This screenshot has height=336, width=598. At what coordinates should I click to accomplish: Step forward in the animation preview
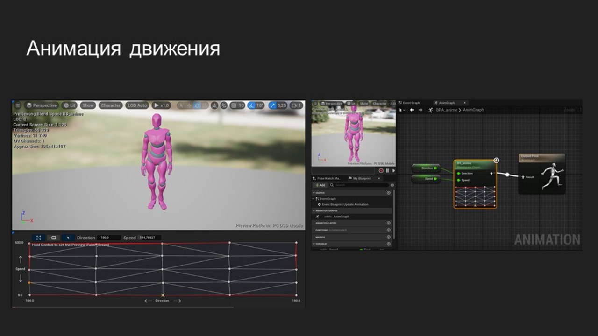click(x=392, y=171)
